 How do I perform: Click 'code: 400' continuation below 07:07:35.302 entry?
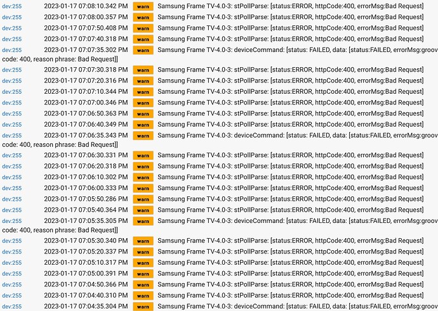60,59
